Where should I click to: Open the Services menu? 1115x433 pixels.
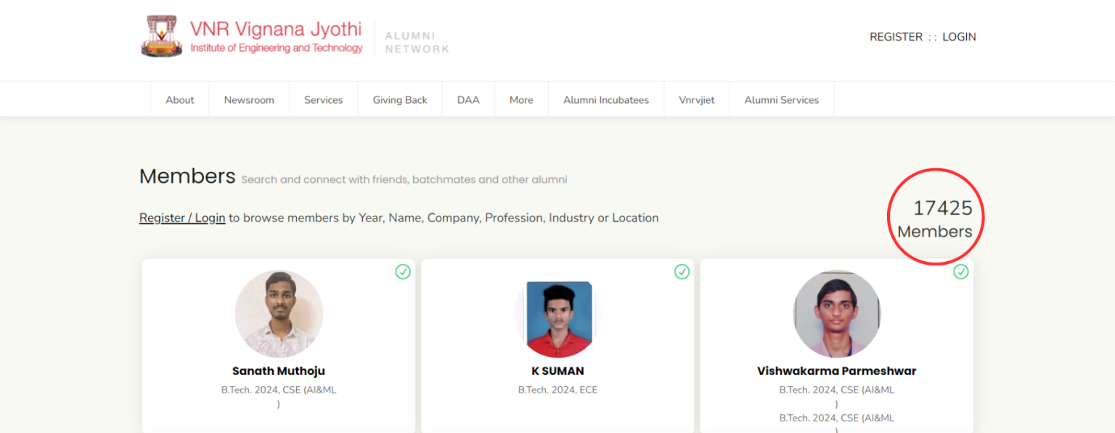pos(323,99)
